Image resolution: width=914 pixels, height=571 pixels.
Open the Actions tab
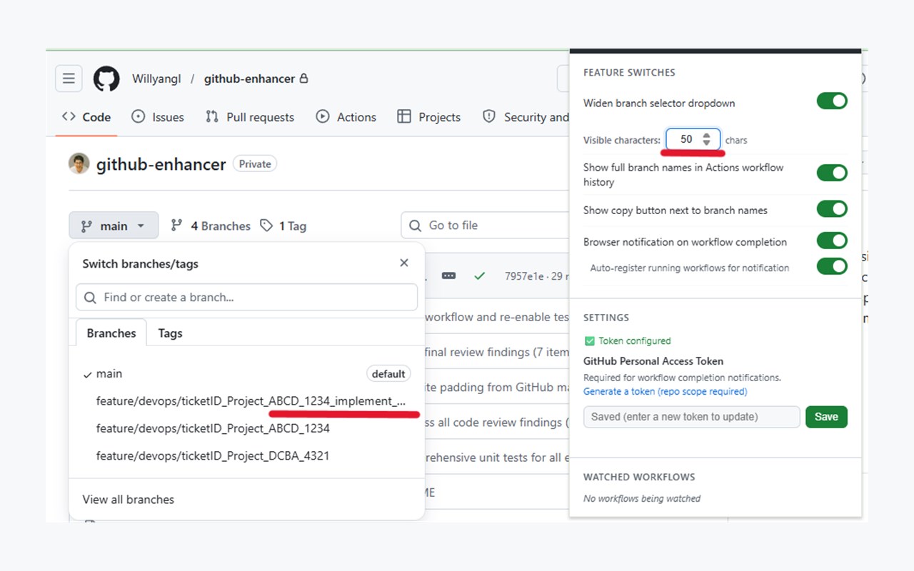pos(346,117)
